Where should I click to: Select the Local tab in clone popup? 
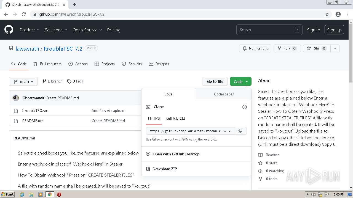pyautogui.click(x=169, y=94)
